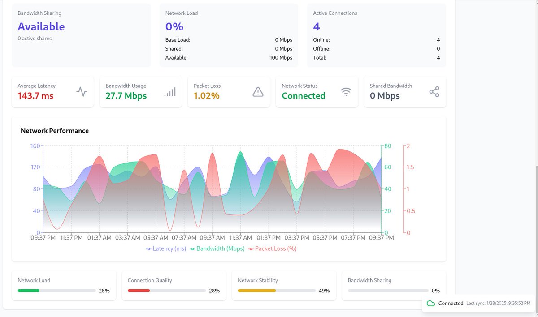The height and width of the screenshot is (317, 538).
Task: Toggle Packet Loss (%) legend series
Action: [x=273, y=248]
